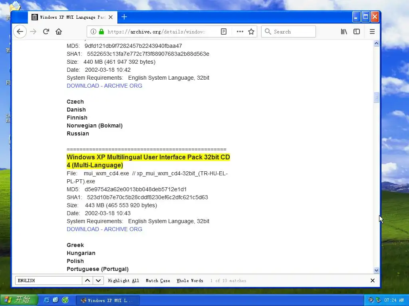Launch Internet Explorer from quick launch
The height and width of the screenshot is (306, 409).
point(46,300)
